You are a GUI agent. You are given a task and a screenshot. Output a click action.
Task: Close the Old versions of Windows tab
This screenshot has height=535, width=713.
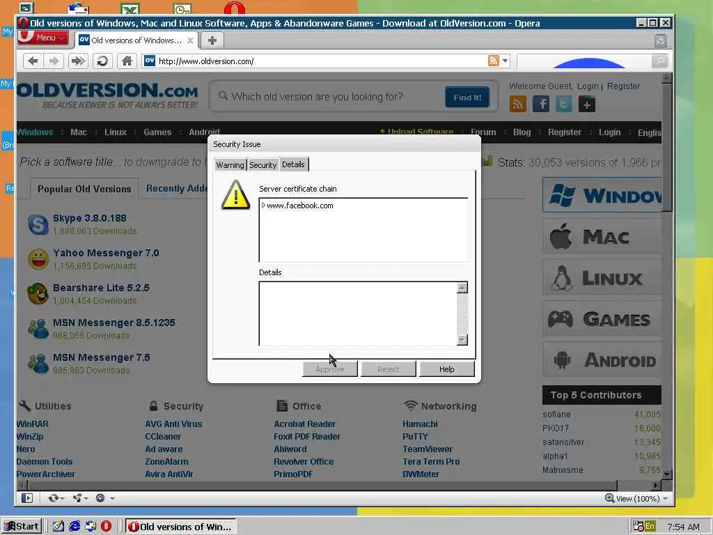(191, 40)
